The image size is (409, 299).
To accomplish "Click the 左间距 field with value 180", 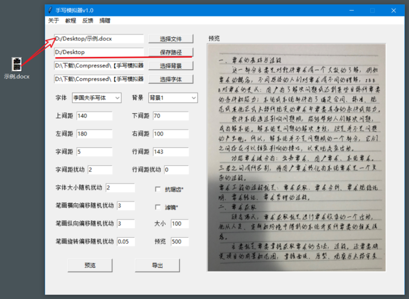I will (94, 134).
